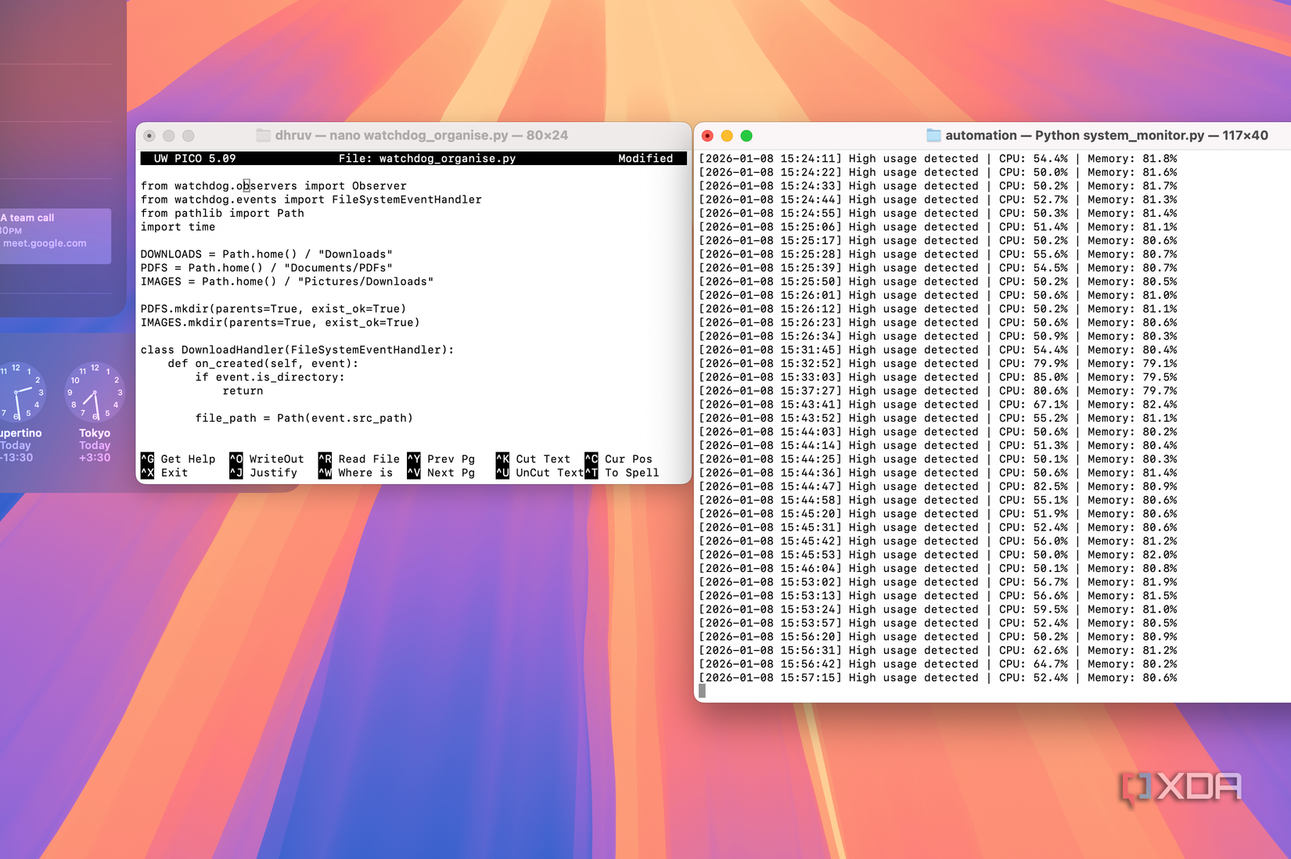Click the blue folder icon in automation window title bar
This screenshot has height=859, width=1291.
(933, 135)
